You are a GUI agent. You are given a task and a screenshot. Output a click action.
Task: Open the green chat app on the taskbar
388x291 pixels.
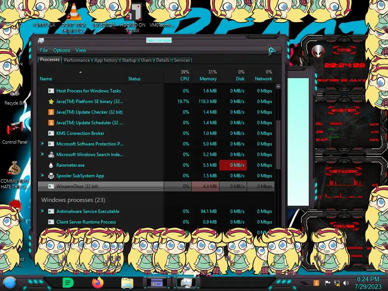coord(68,283)
